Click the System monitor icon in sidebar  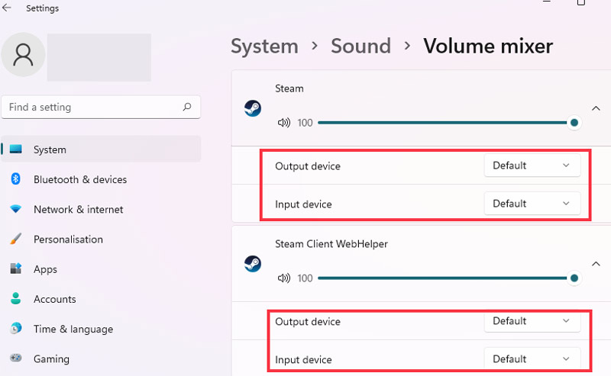15,149
